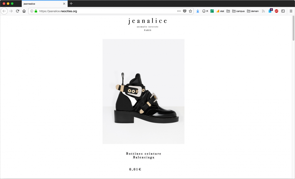This screenshot has width=295, height=179.
Task: Toggle the sidebar view icon
Action: (283, 11)
